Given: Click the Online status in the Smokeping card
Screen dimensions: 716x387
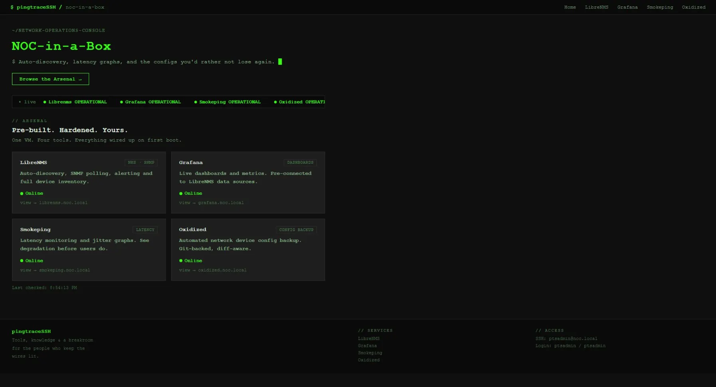Looking at the screenshot, I should [x=32, y=261].
